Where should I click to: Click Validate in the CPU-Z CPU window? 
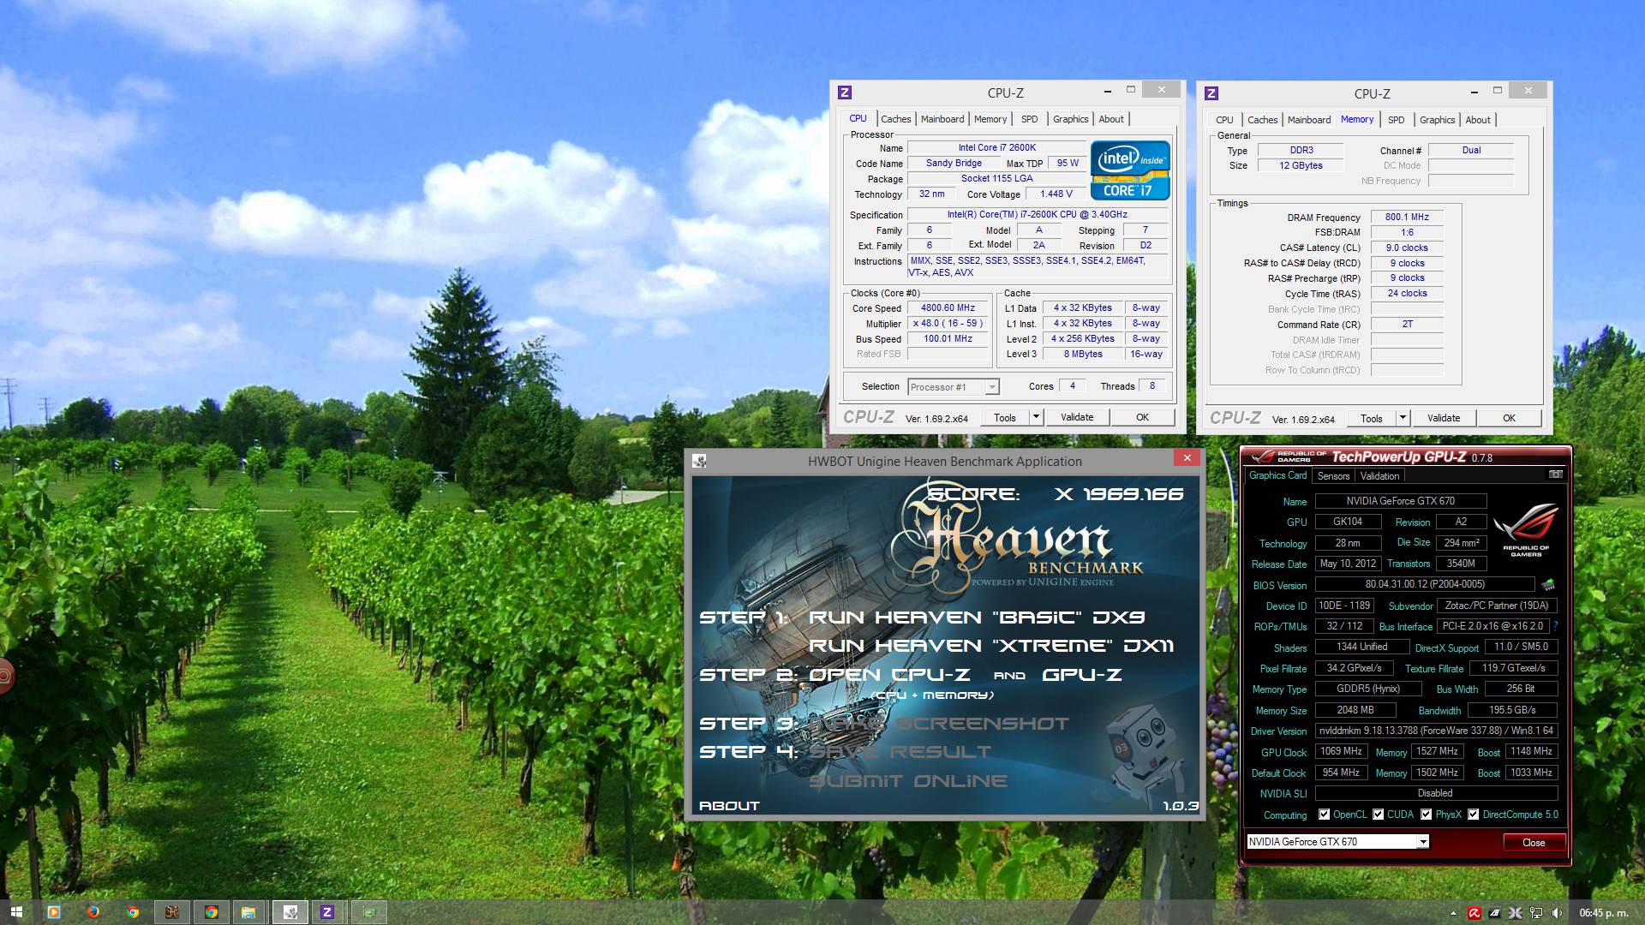coord(1077,417)
